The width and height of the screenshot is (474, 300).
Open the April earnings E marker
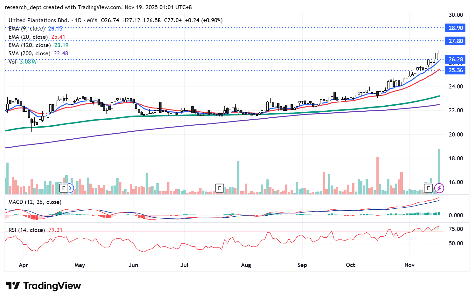[x=64, y=188]
